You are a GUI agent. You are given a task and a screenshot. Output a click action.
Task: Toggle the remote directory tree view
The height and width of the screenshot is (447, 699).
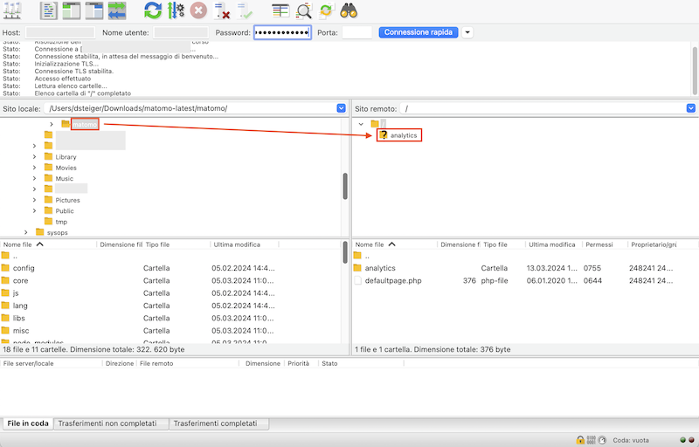[x=94, y=10]
